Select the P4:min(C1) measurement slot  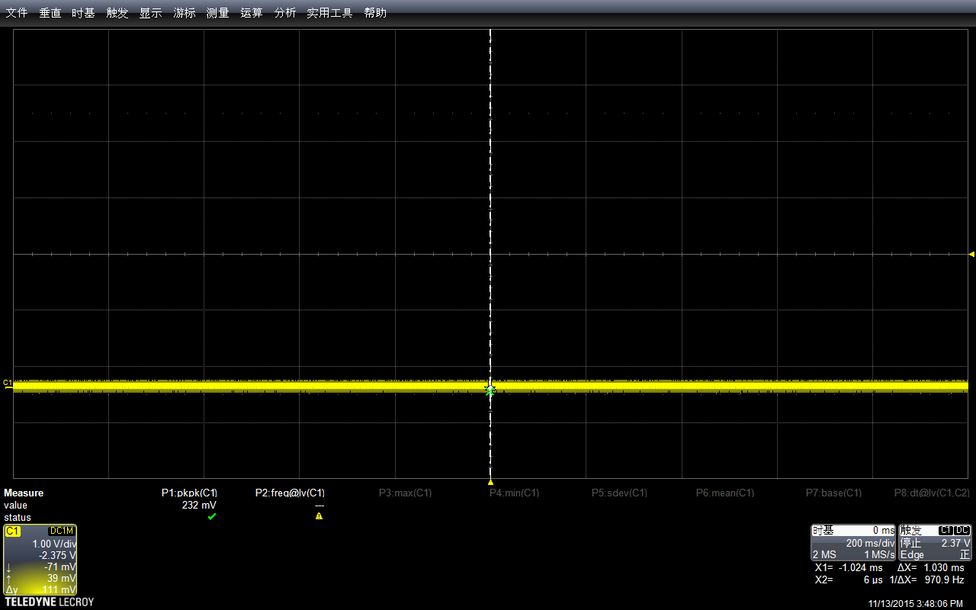point(514,493)
